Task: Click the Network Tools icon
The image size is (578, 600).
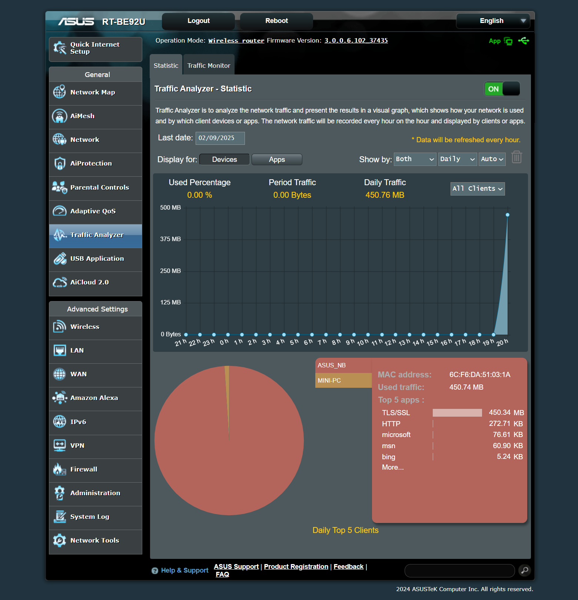Action: (x=60, y=540)
